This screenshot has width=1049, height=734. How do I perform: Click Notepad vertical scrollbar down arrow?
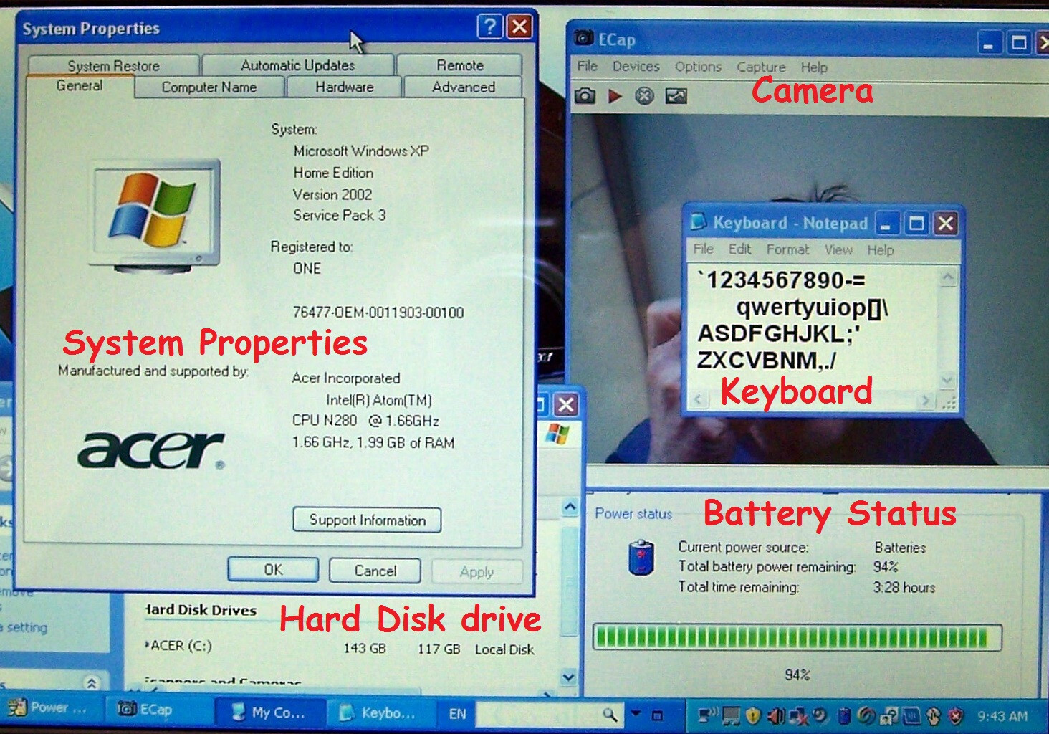coord(947,379)
